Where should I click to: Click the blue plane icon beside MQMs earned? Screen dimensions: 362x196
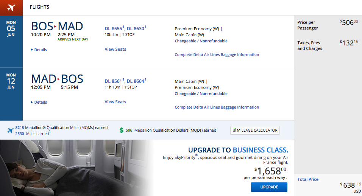10,131
